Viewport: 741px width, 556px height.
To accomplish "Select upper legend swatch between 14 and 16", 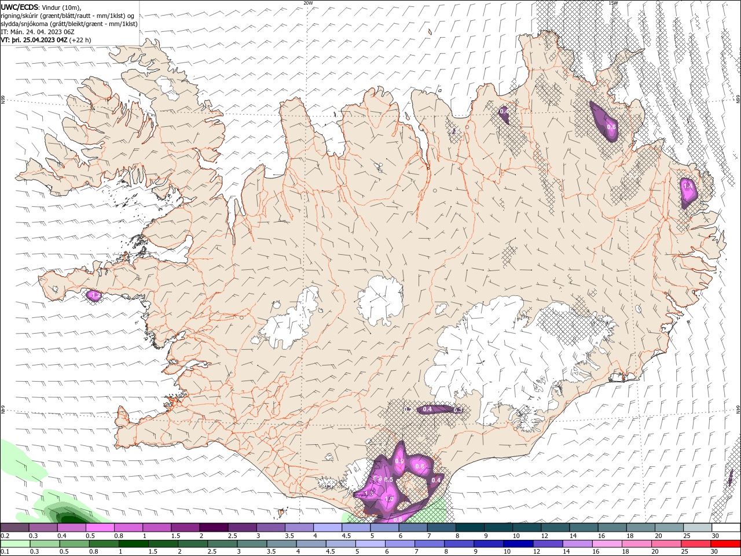I will (x=584, y=527).
